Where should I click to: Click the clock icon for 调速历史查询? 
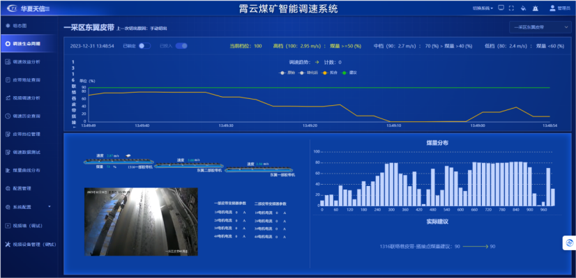click(x=8, y=116)
